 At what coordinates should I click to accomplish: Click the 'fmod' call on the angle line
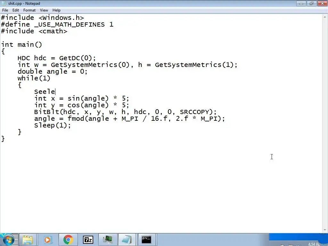point(76,119)
